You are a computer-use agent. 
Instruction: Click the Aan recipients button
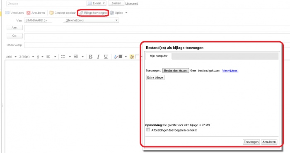[x=15, y=28]
